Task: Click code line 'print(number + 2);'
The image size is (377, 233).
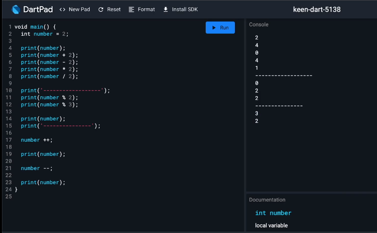Action: [x=49, y=55]
